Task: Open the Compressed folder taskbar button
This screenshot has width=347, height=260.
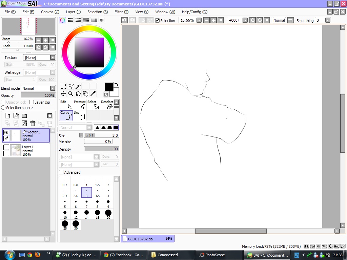Action: [x=171, y=255]
